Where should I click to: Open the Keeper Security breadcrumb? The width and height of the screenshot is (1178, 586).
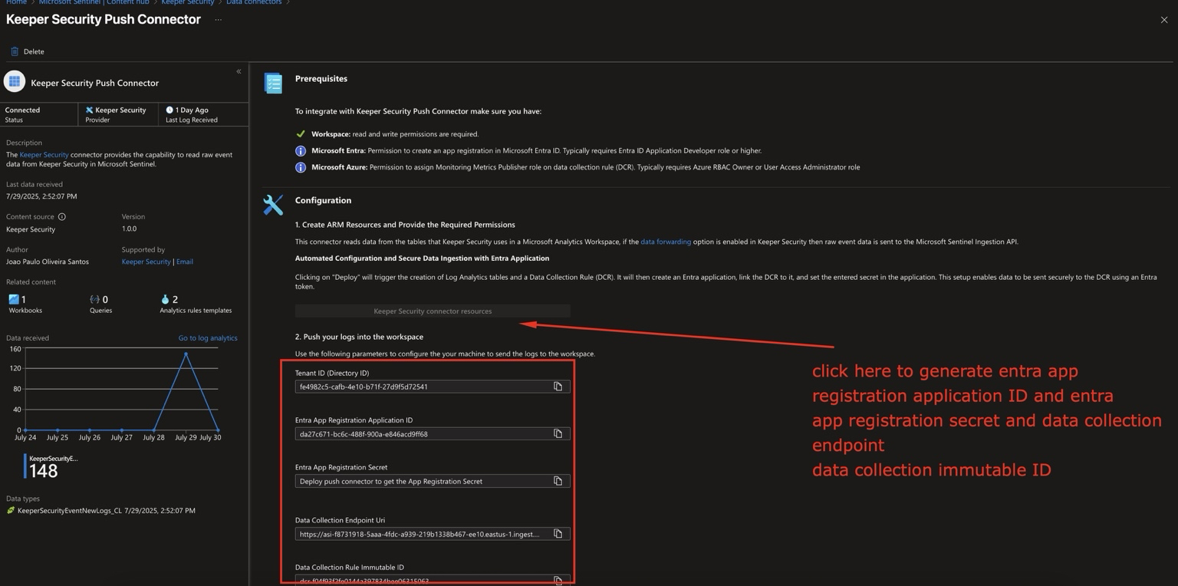coord(187,2)
